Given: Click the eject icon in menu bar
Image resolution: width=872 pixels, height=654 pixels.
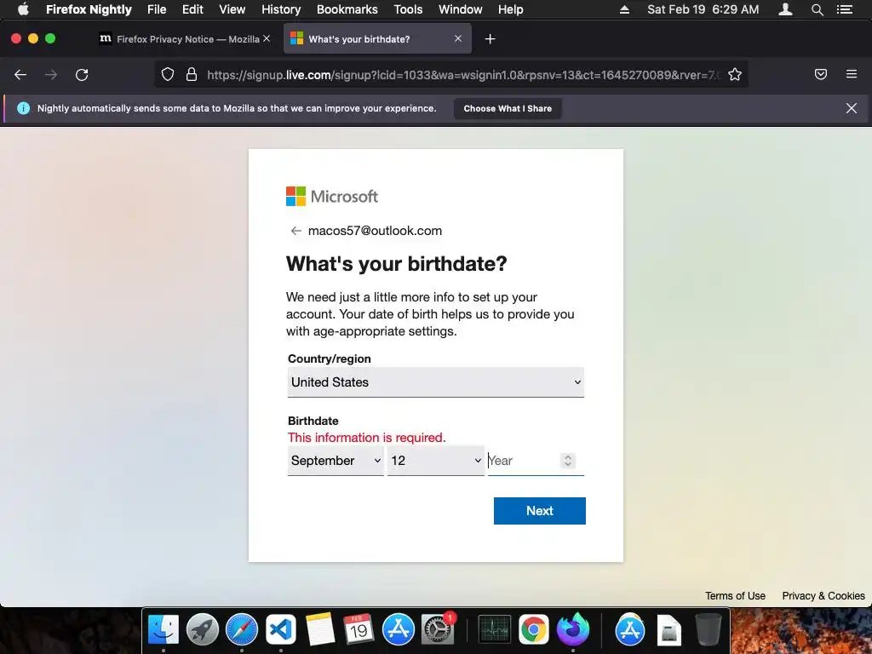Looking at the screenshot, I should [624, 9].
